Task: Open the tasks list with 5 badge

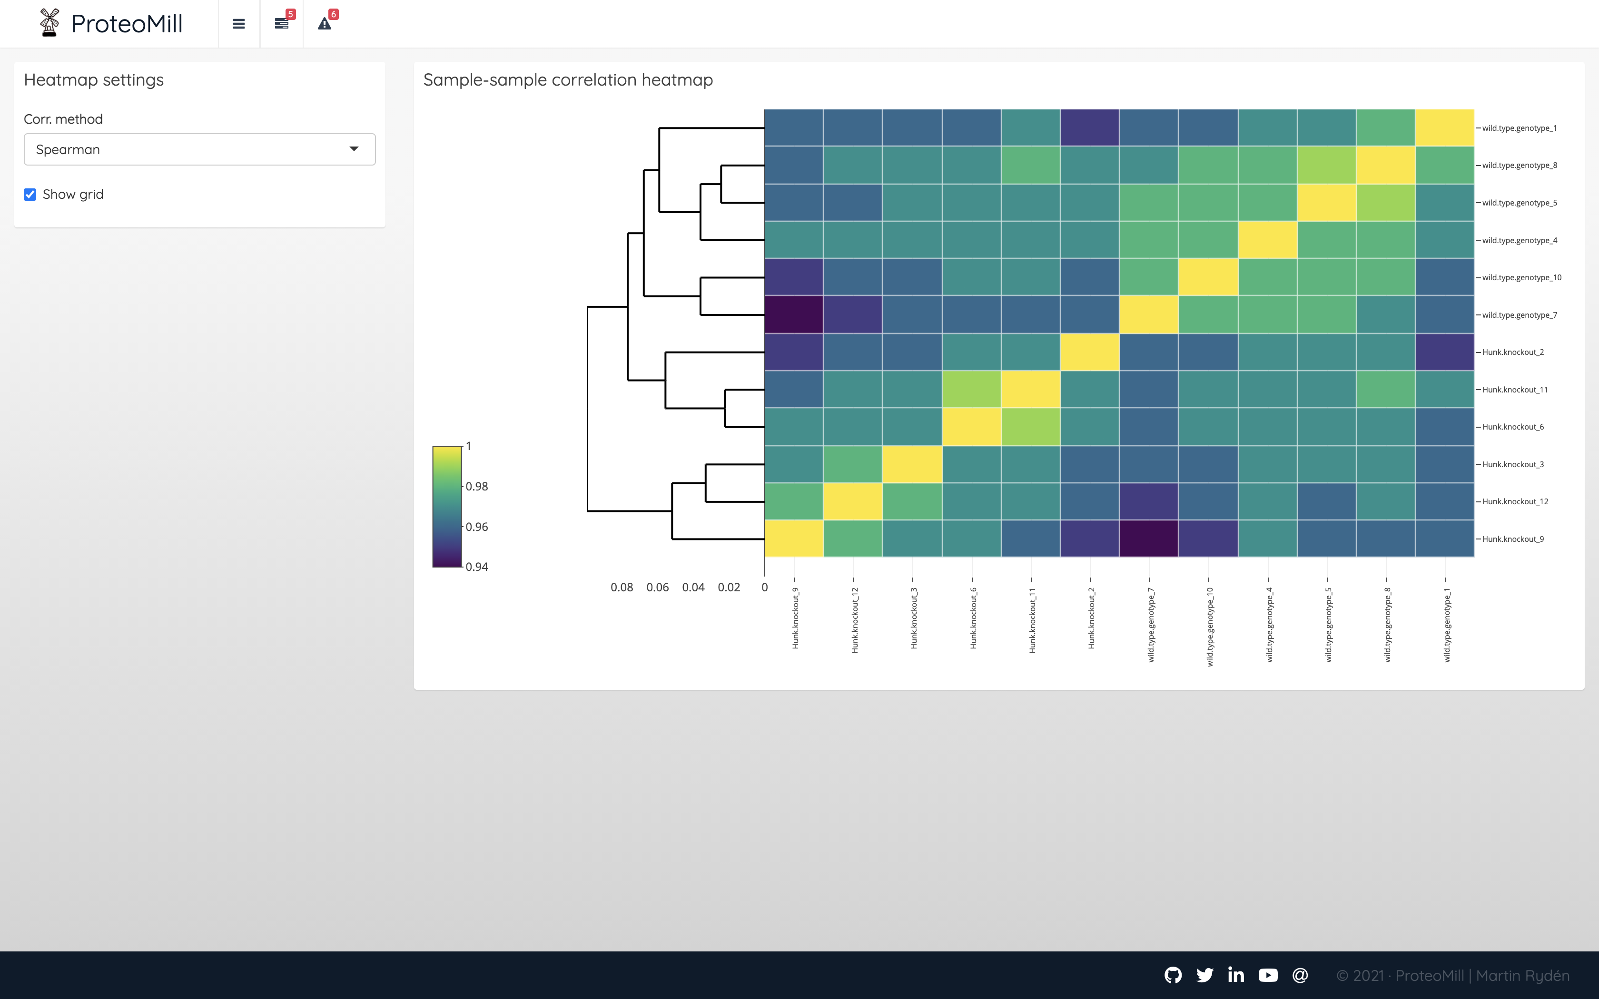Action: 281,24
